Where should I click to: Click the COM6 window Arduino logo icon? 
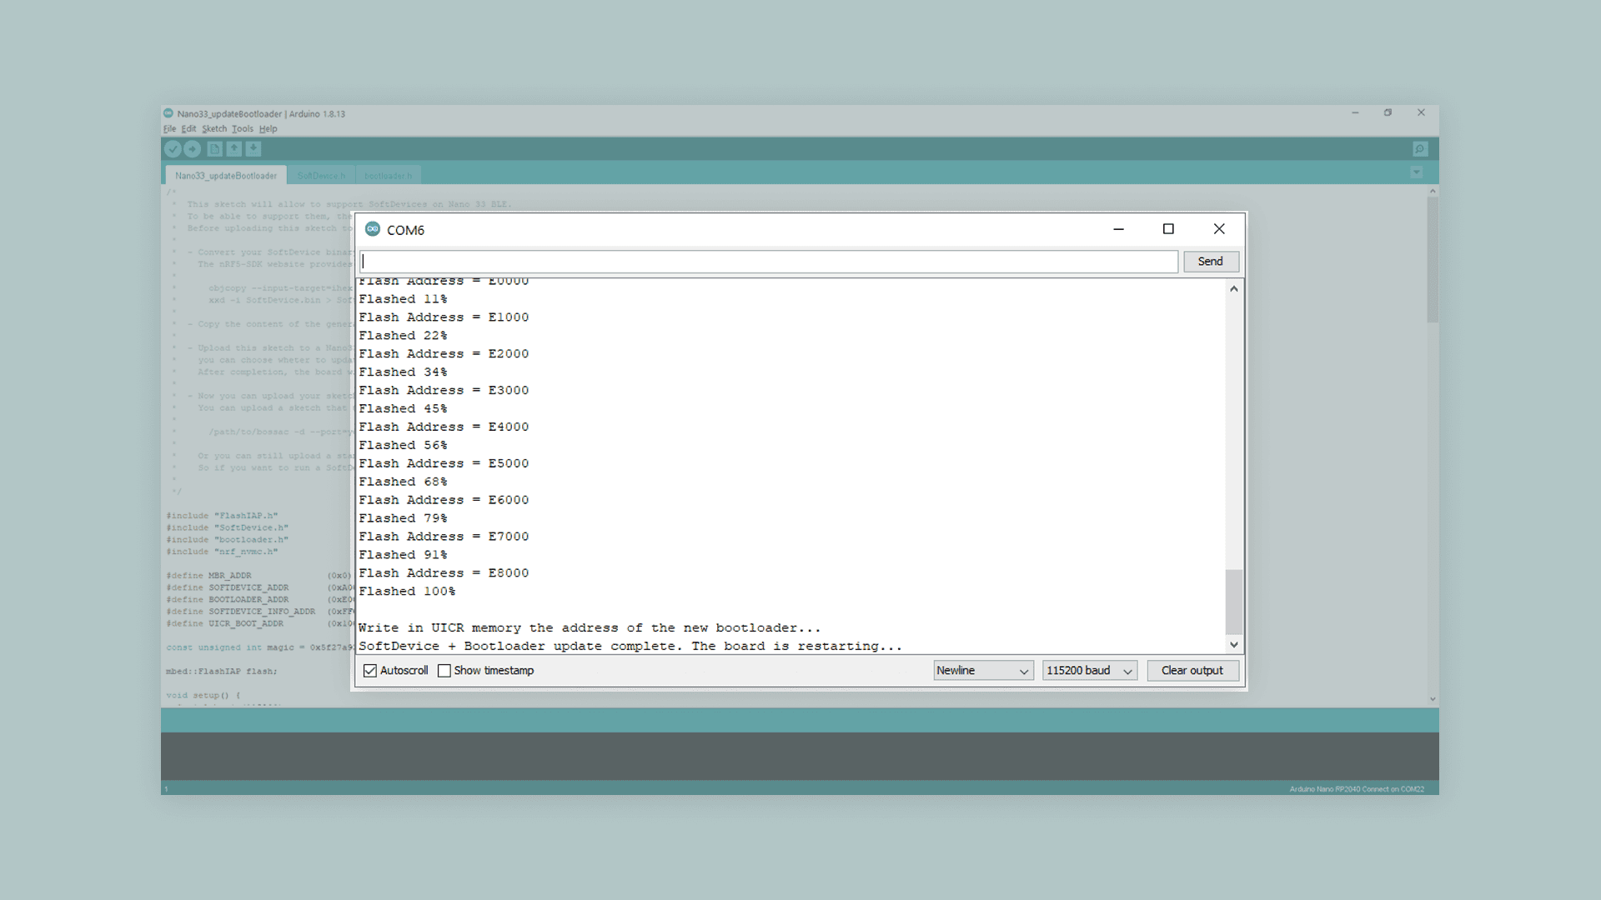pos(373,229)
